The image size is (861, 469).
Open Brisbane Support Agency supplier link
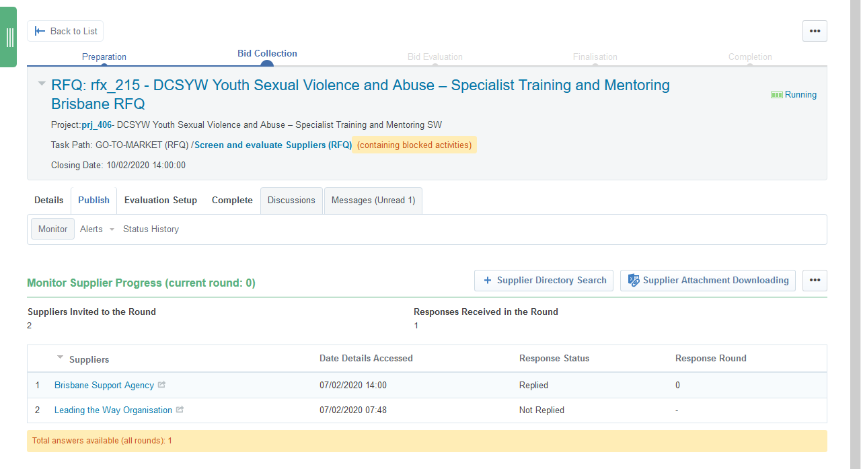[104, 386]
